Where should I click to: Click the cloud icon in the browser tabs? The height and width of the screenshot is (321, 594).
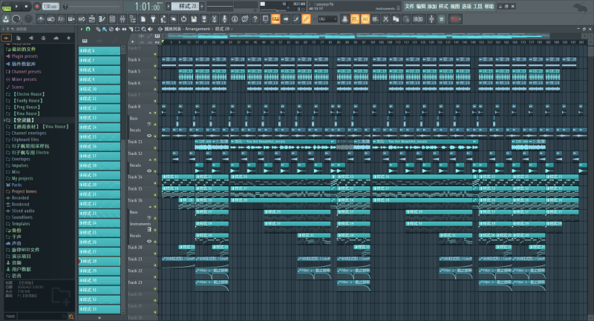pyautogui.click(x=56, y=37)
